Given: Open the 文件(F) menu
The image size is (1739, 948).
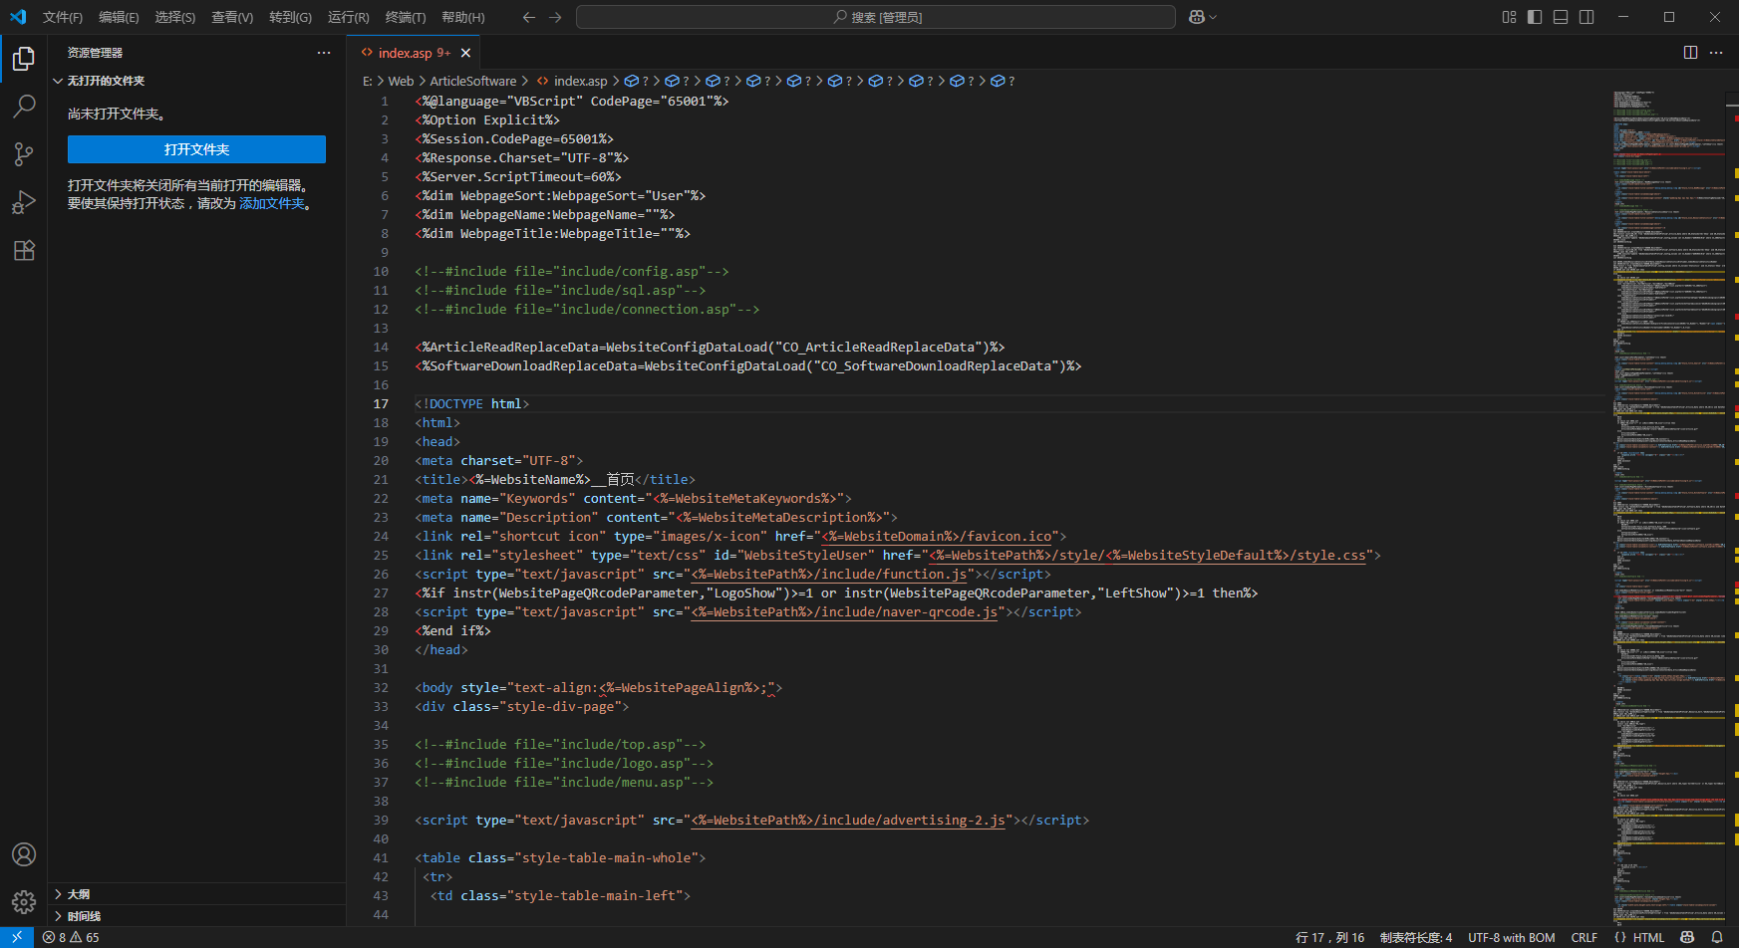Looking at the screenshot, I should pyautogui.click(x=62, y=17).
